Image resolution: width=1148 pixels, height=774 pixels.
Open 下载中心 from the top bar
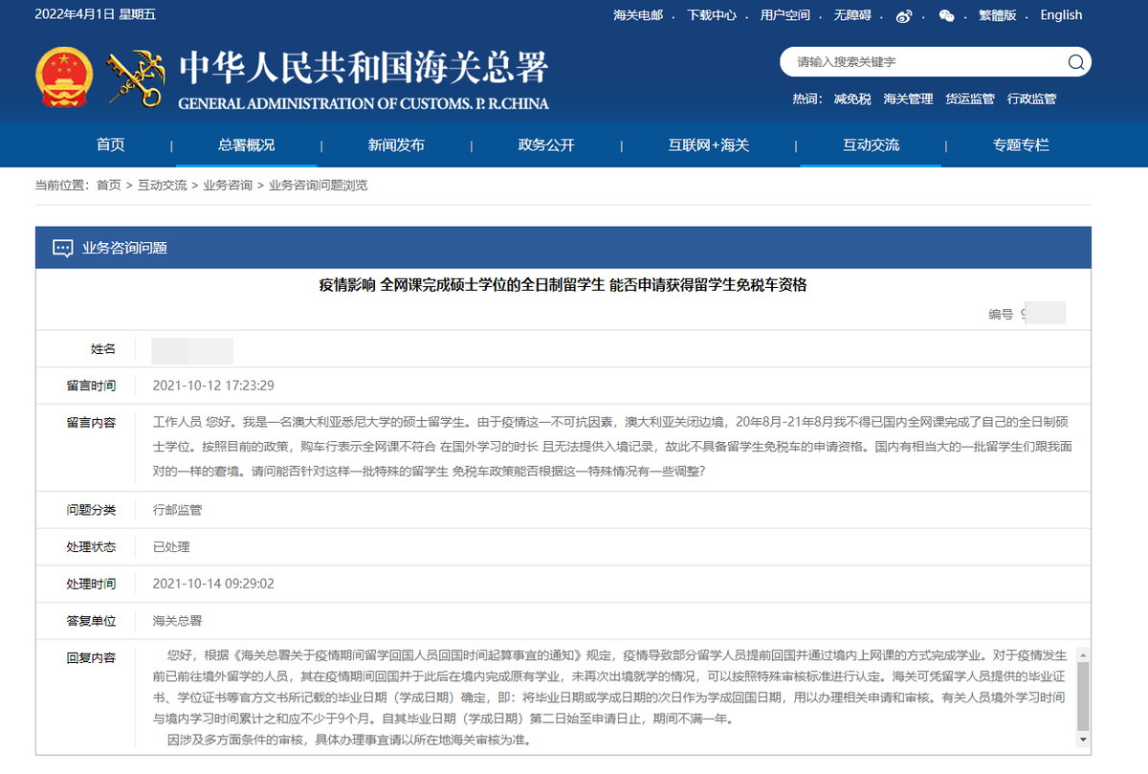[x=714, y=15]
